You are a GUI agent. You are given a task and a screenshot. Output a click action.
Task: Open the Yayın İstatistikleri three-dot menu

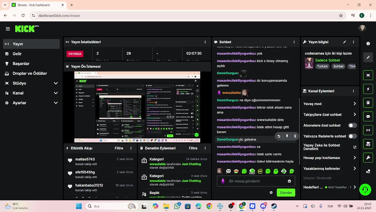205,42
